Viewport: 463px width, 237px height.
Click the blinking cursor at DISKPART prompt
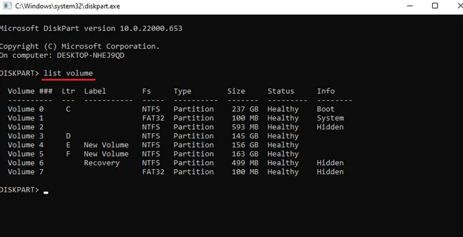(x=46, y=192)
